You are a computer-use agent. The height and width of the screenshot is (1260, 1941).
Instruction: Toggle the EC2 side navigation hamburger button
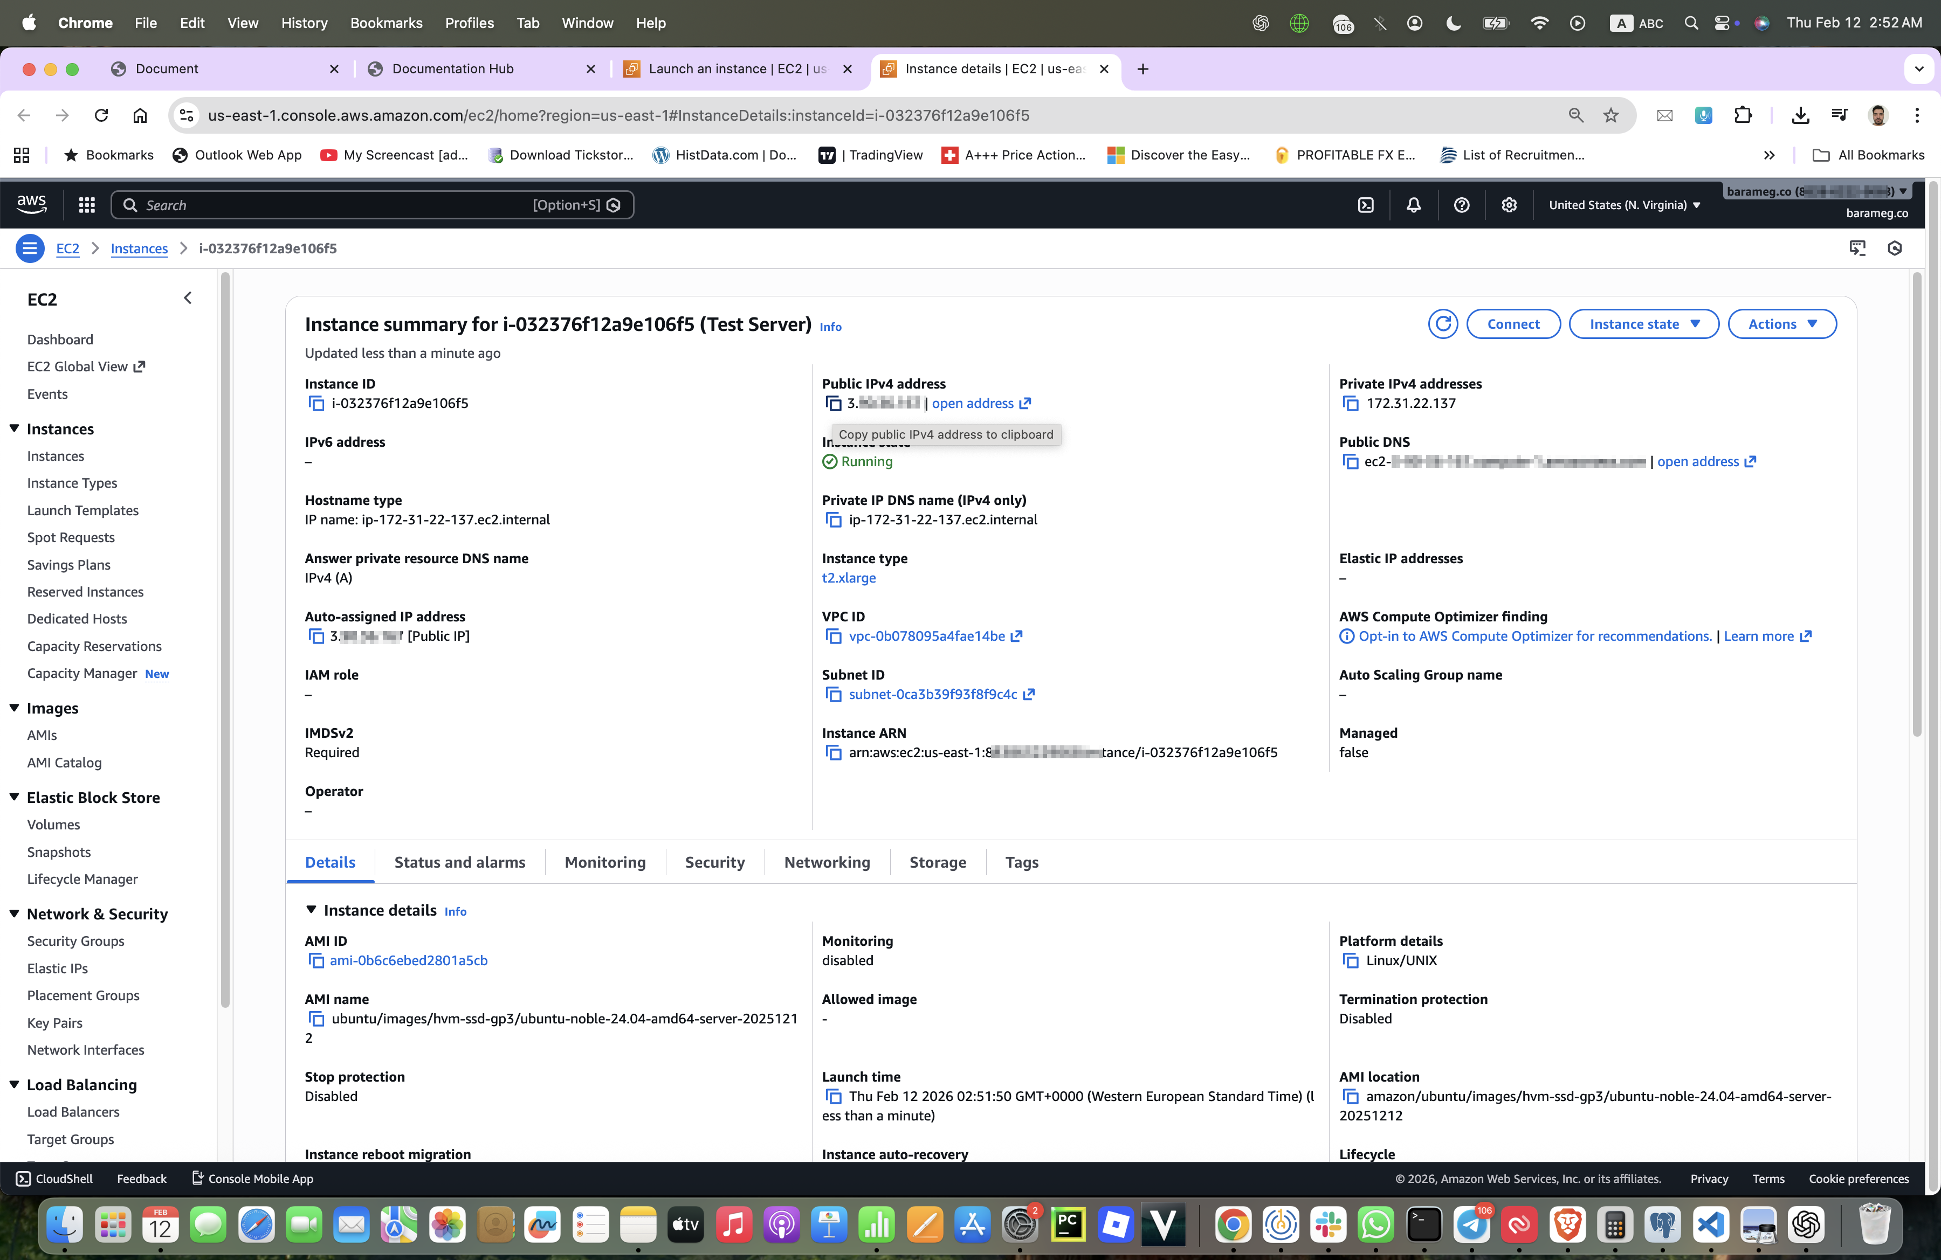(x=29, y=248)
